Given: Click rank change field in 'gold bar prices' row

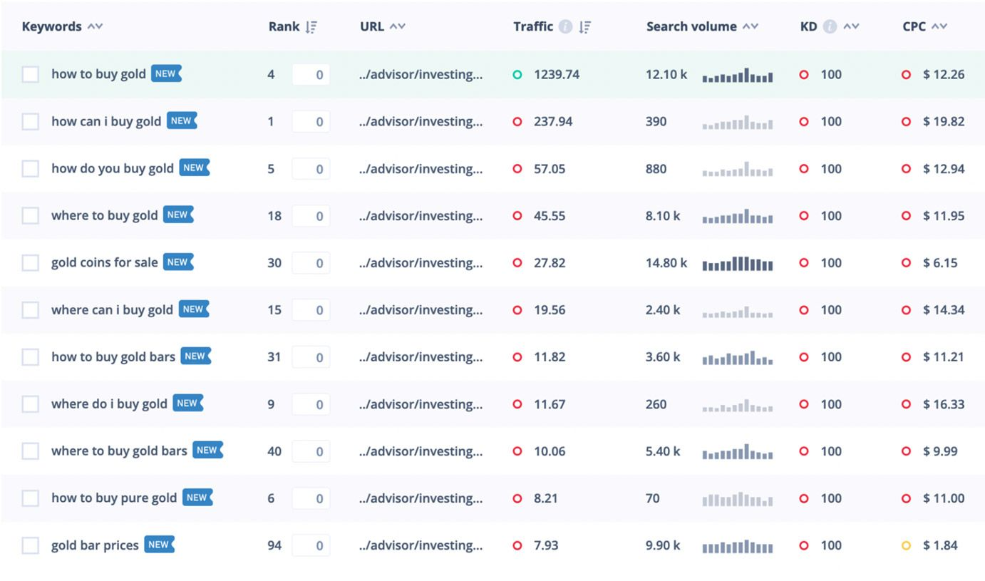Looking at the screenshot, I should (x=311, y=545).
